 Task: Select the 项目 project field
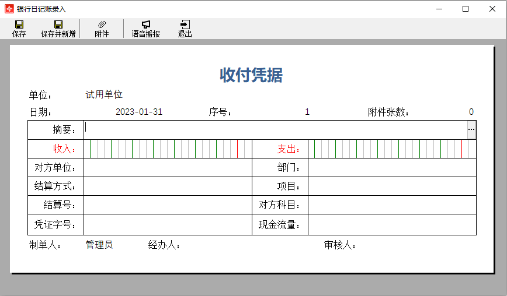(x=392, y=186)
